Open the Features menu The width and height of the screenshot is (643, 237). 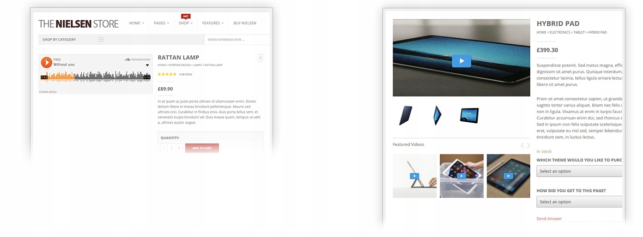point(213,23)
